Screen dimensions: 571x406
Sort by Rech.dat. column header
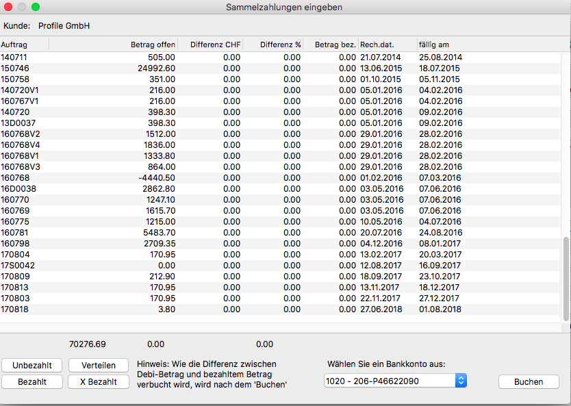(387, 45)
